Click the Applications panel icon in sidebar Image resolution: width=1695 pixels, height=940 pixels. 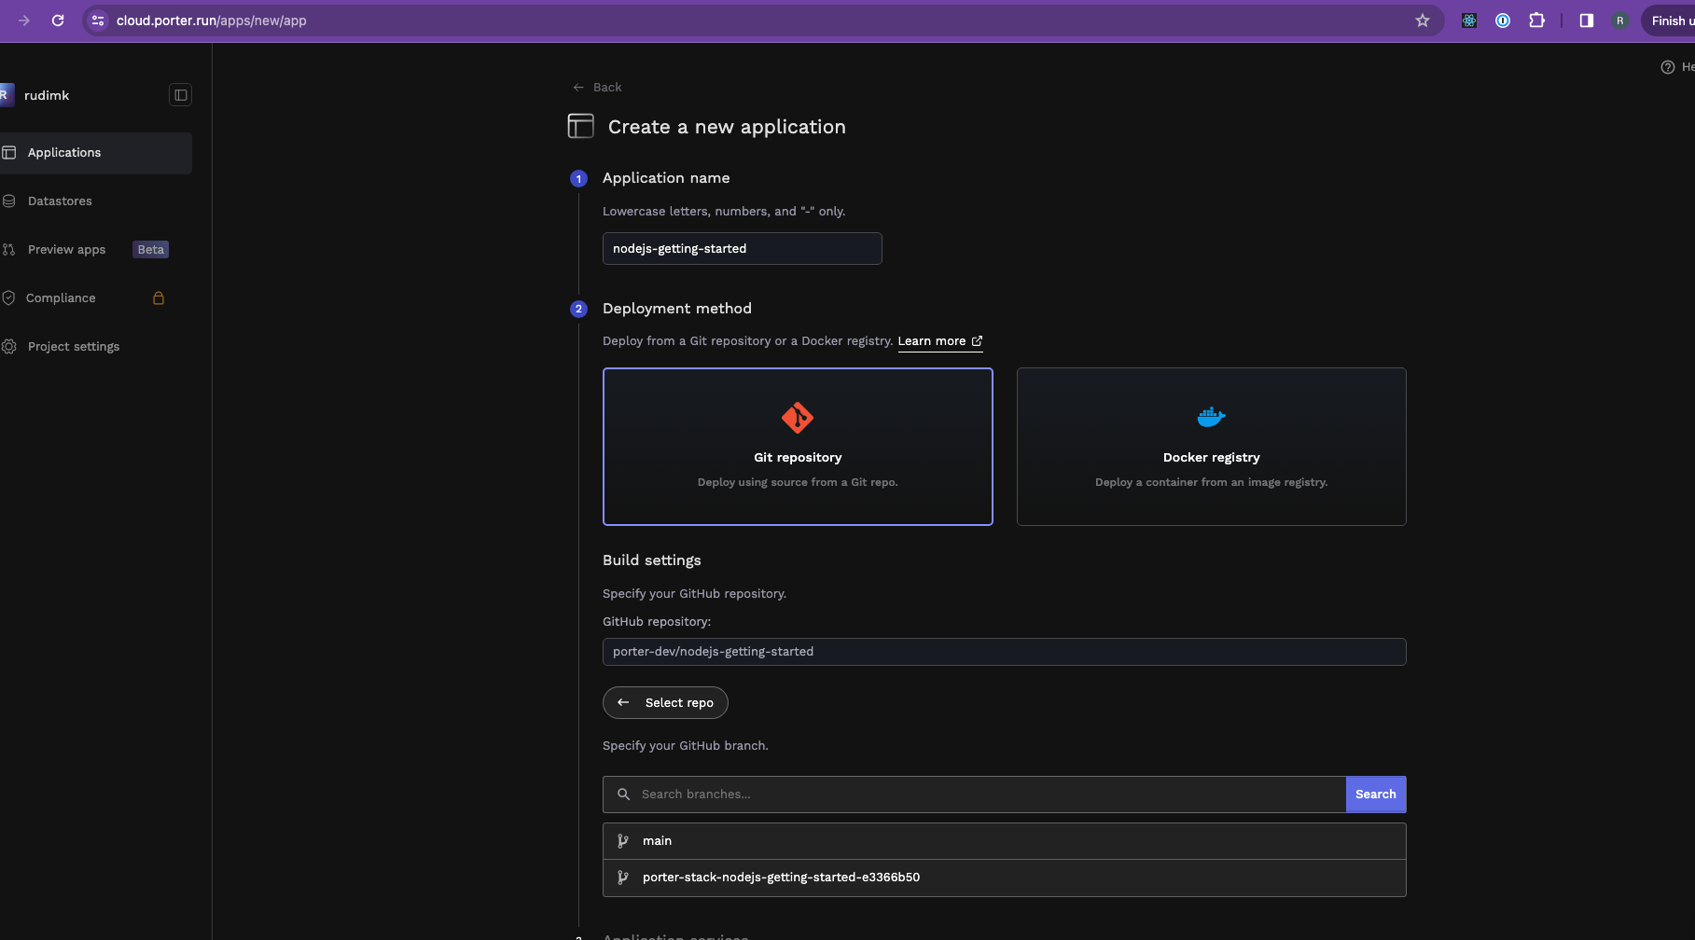click(9, 152)
